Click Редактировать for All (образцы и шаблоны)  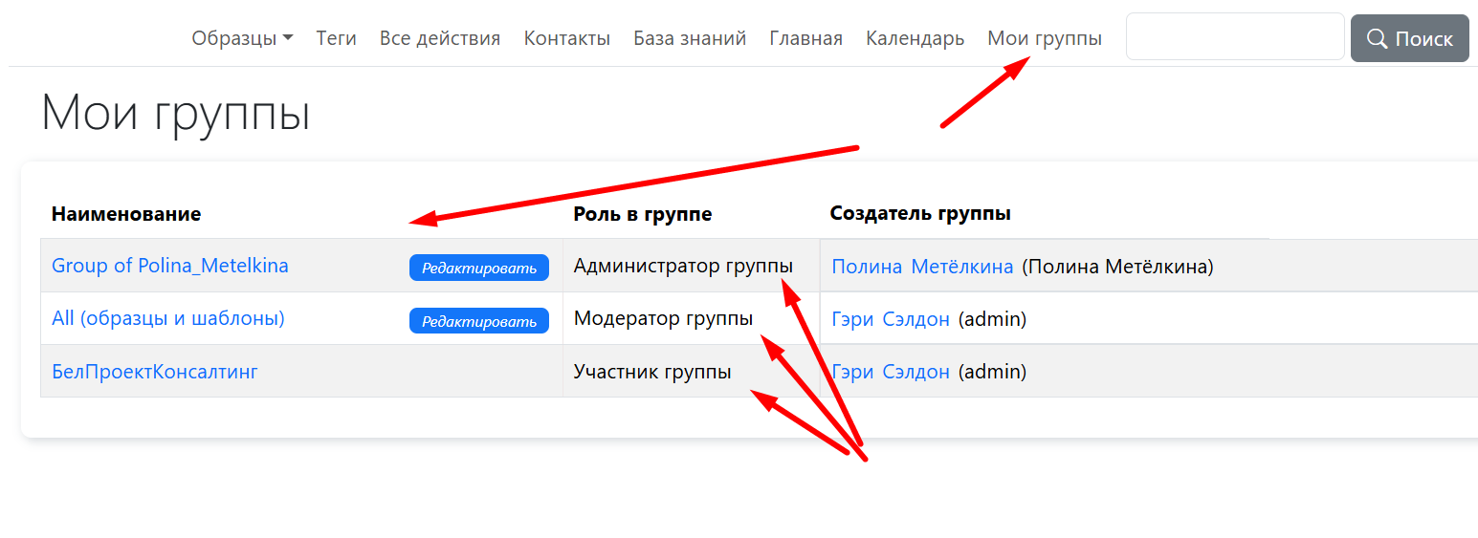478,321
